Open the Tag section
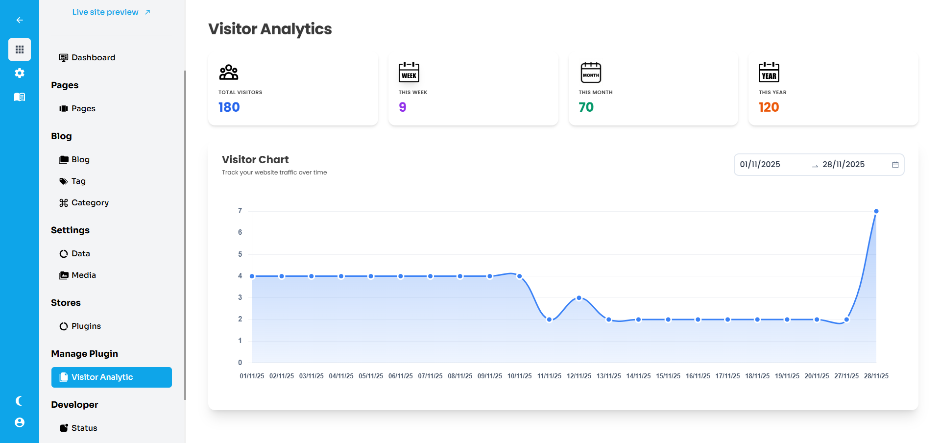The width and height of the screenshot is (940, 443). pyautogui.click(x=78, y=181)
